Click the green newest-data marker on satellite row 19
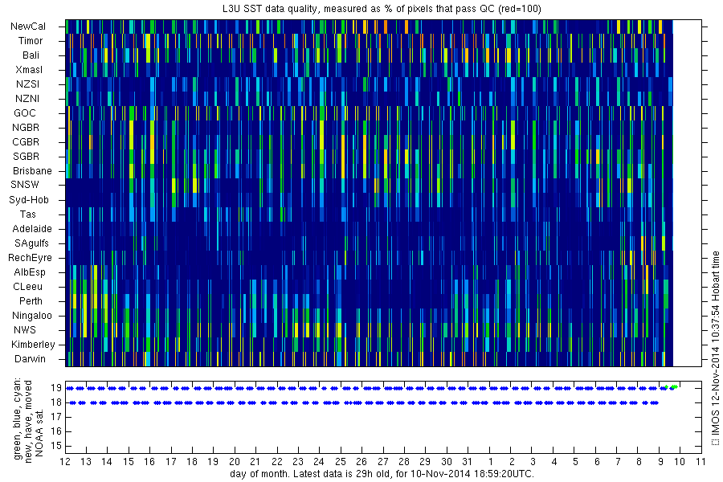Image resolution: width=723 pixels, height=482 pixels. pos(674,387)
